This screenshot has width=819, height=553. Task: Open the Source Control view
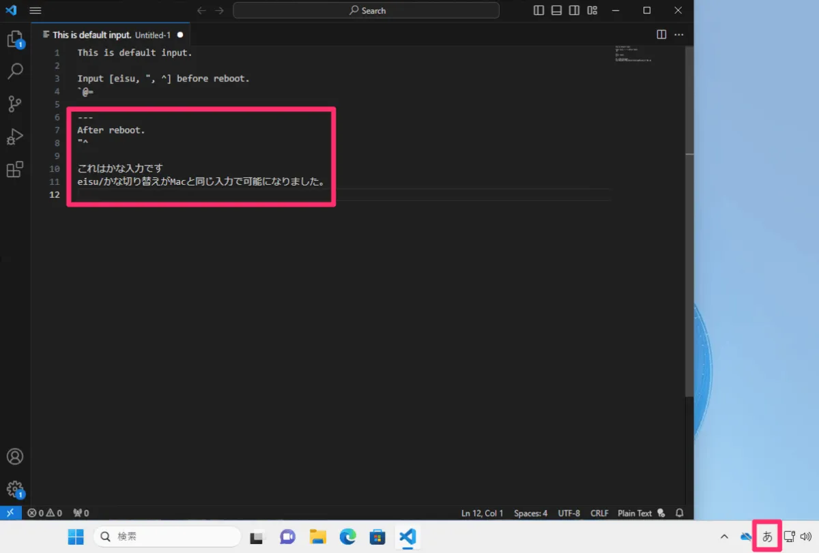point(14,104)
